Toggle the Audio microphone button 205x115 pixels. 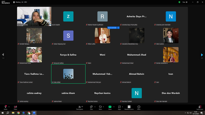(5, 107)
